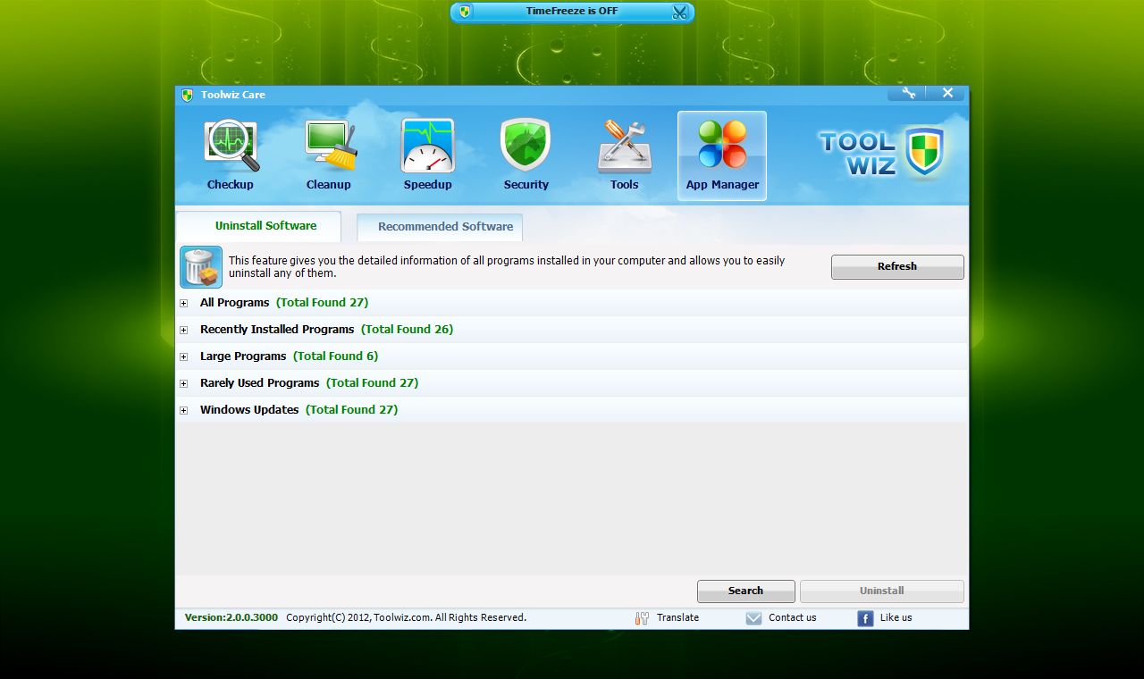Click the trash can uninstall icon
This screenshot has height=679, width=1144.
[x=200, y=267]
